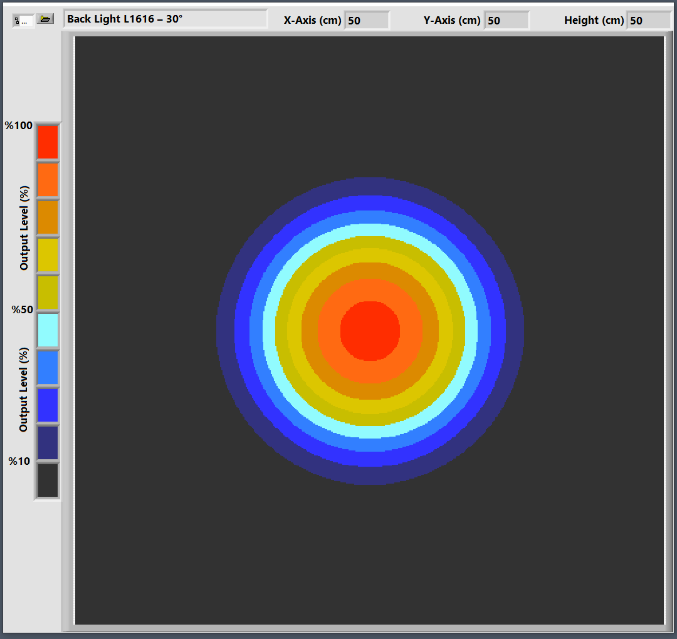Select the dark amber orange legend swatch
The height and width of the screenshot is (639, 677).
[x=48, y=217]
